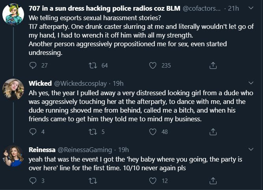Reply to Wicked's tweet
The image size is (263, 190).
point(33,132)
